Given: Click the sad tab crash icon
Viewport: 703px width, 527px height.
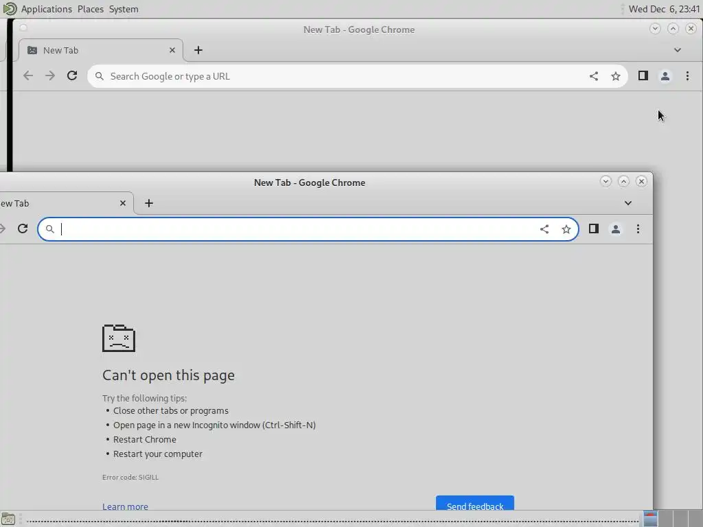Looking at the screenshot, I should point(119,338).
